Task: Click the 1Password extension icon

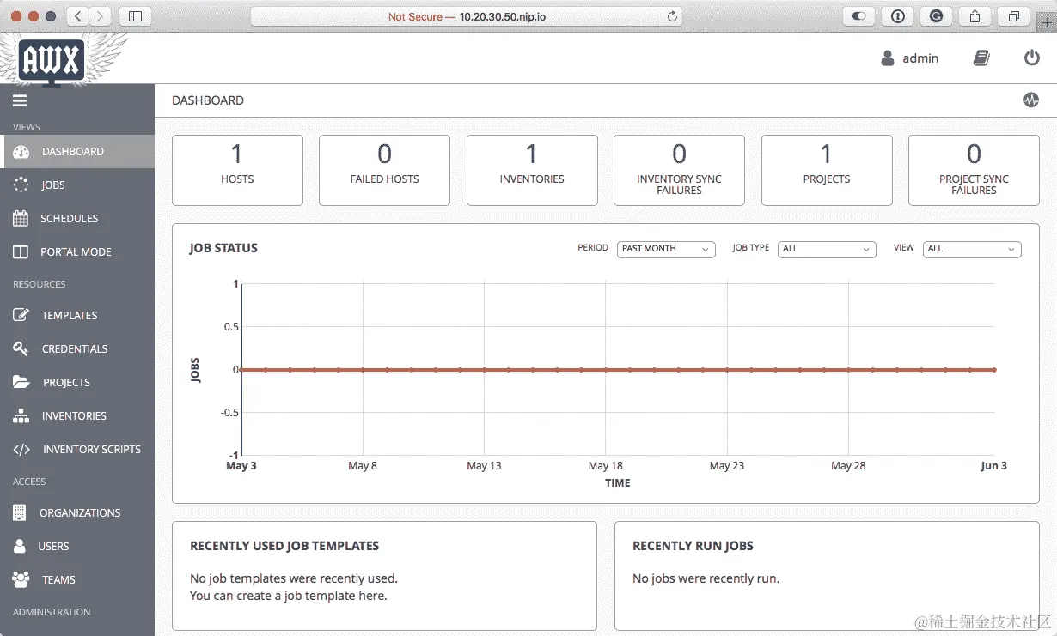Action: (897, 16)
